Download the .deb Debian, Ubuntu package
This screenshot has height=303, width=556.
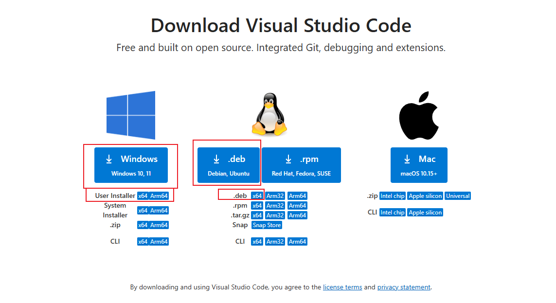(229, 165)
